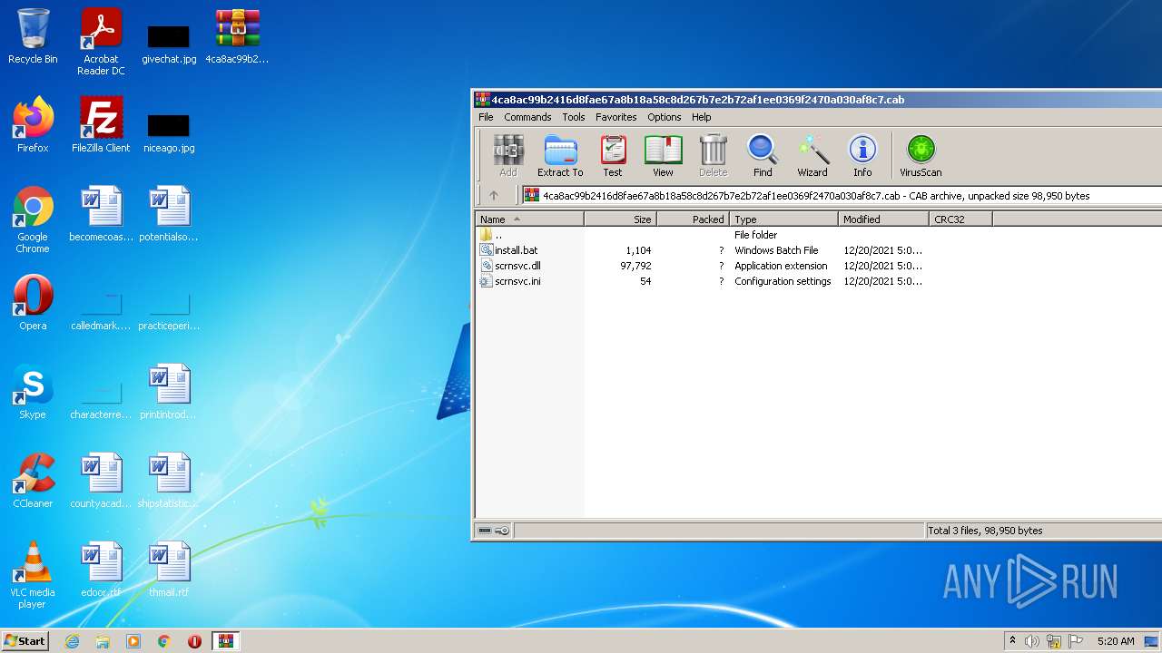Viewport: 1162px width, 653px height.
Task: Sort file list by CRC32 column
Action: (960, 219)
